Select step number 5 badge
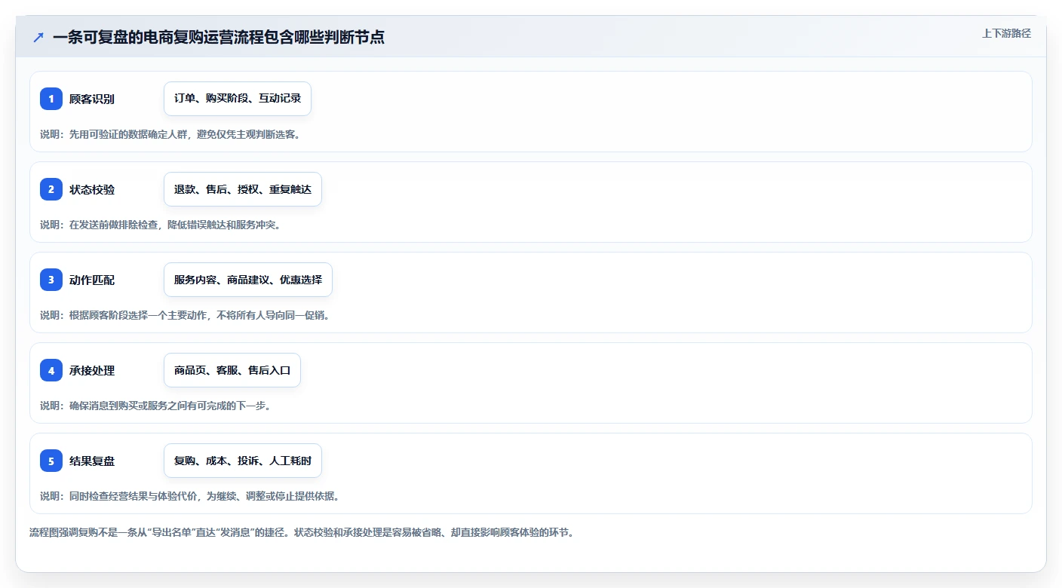This screenshot has height=588, width=1062. tap(51, 461)
